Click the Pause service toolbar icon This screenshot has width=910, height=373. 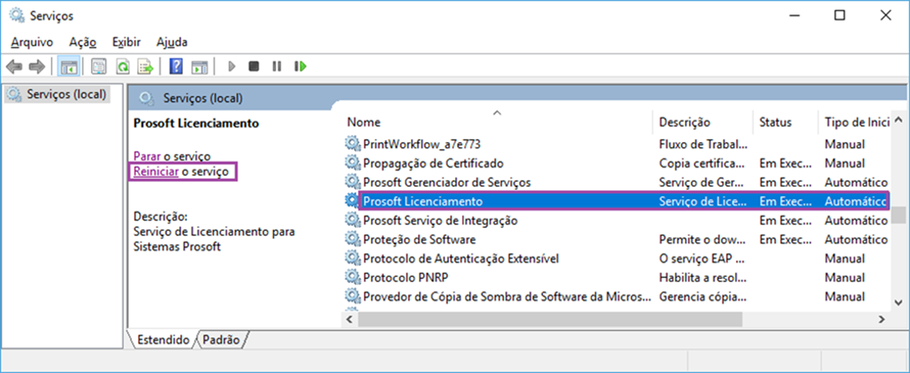[277, 66]
